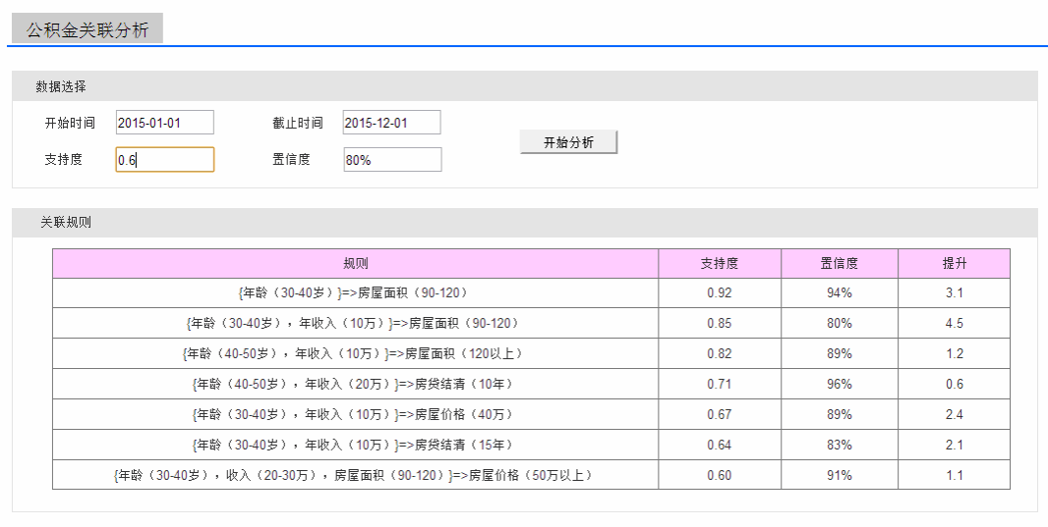Viewport: 1048px width, 527px height.
Task: Select rule row with support 0.92
Action: click(x=355, y=292)
